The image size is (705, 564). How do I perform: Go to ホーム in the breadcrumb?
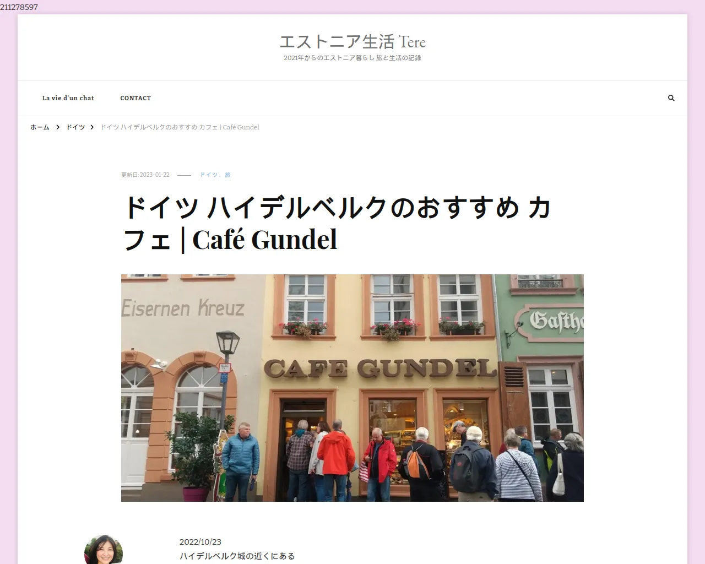(x=40, y=127)
